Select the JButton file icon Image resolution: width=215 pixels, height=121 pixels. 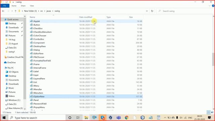31,25
